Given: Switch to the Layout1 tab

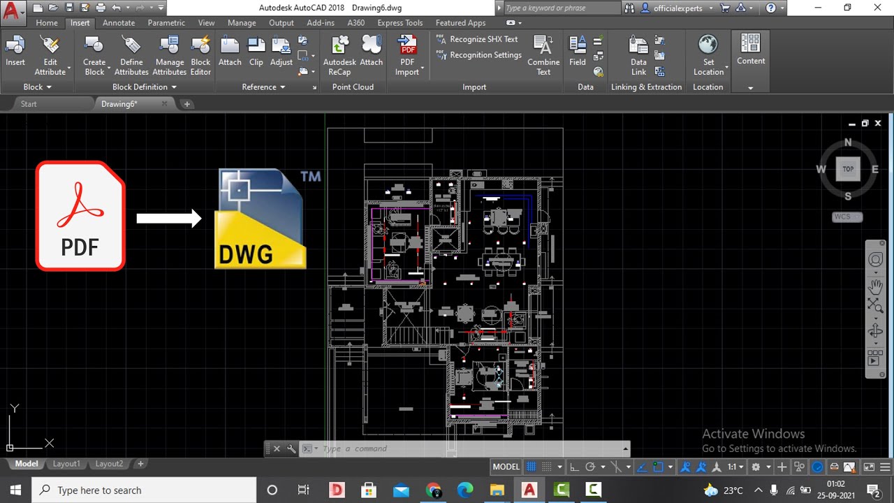Looking at the screenshot, I should coord(66,464).
